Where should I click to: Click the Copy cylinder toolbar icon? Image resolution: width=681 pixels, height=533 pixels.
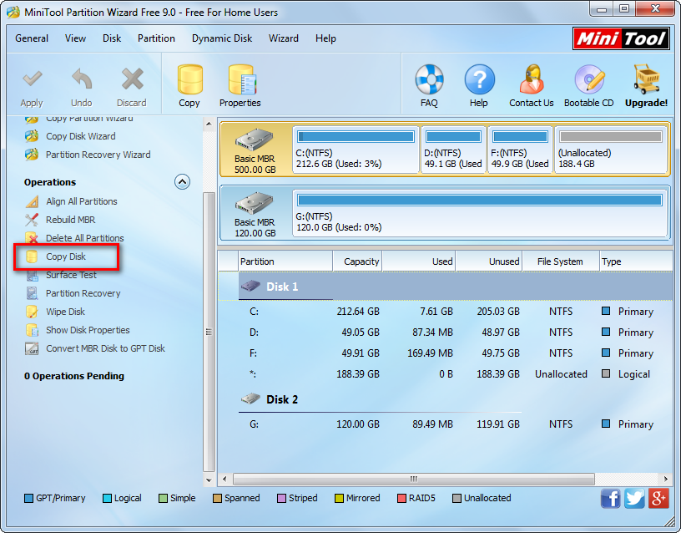coord(189,79)
